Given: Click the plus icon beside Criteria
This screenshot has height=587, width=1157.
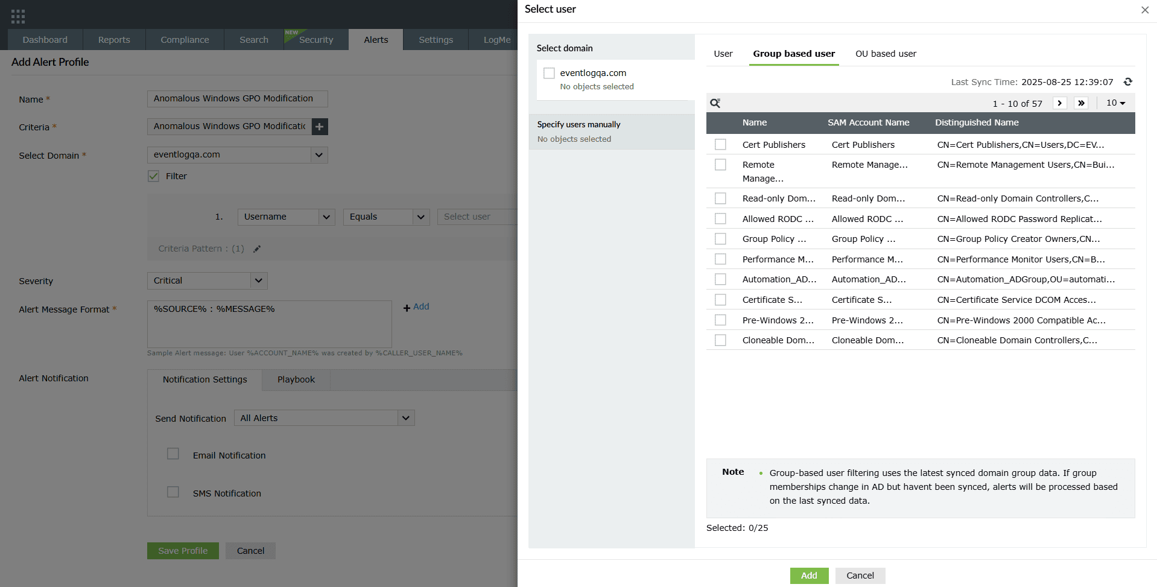Looking at the screenshot, I should point(320,127).
